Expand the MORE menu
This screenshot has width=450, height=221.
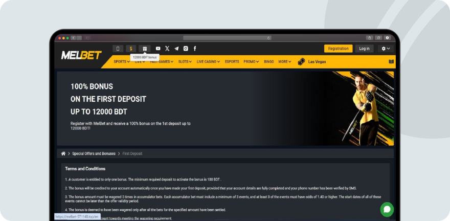pos(285,62)
